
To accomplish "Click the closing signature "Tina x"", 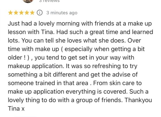I will (x=16, y=108).
